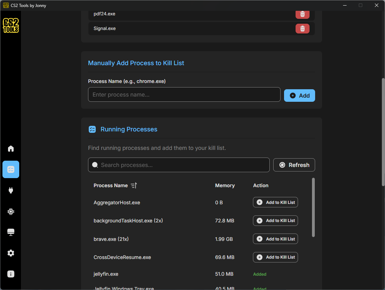Add CrossDeviceResume.exe to the kill list
385x290 pixels.
[275, 257]
